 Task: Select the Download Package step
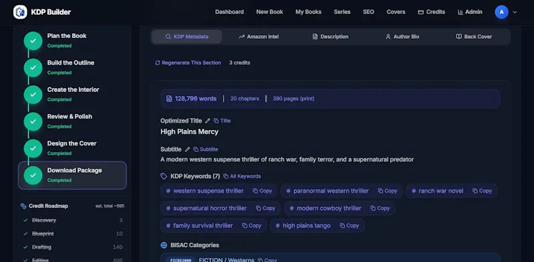click(72, 175)
